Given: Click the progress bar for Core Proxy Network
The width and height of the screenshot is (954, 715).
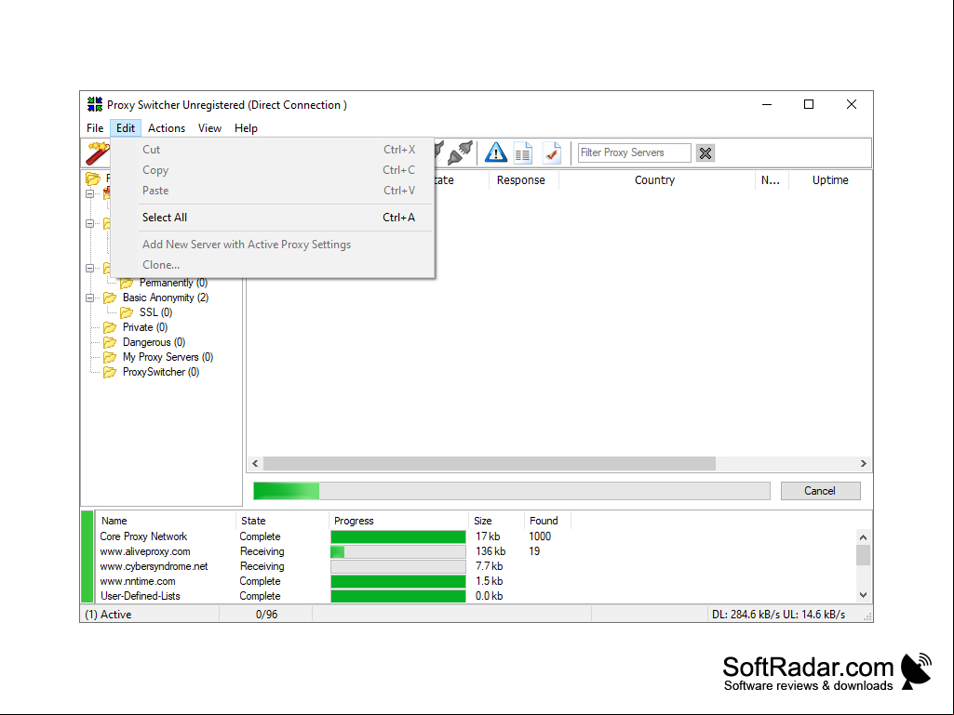Looking at the screenshot, I should pos(398,536).
